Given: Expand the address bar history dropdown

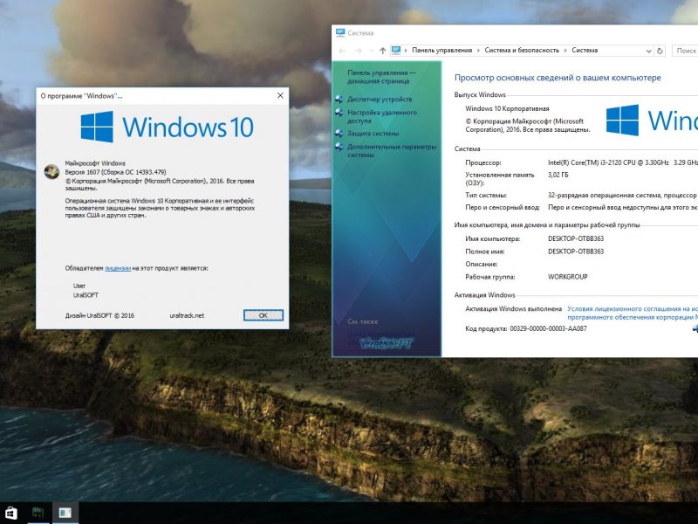Looking at the screenshot, I should tap(648, 52).
